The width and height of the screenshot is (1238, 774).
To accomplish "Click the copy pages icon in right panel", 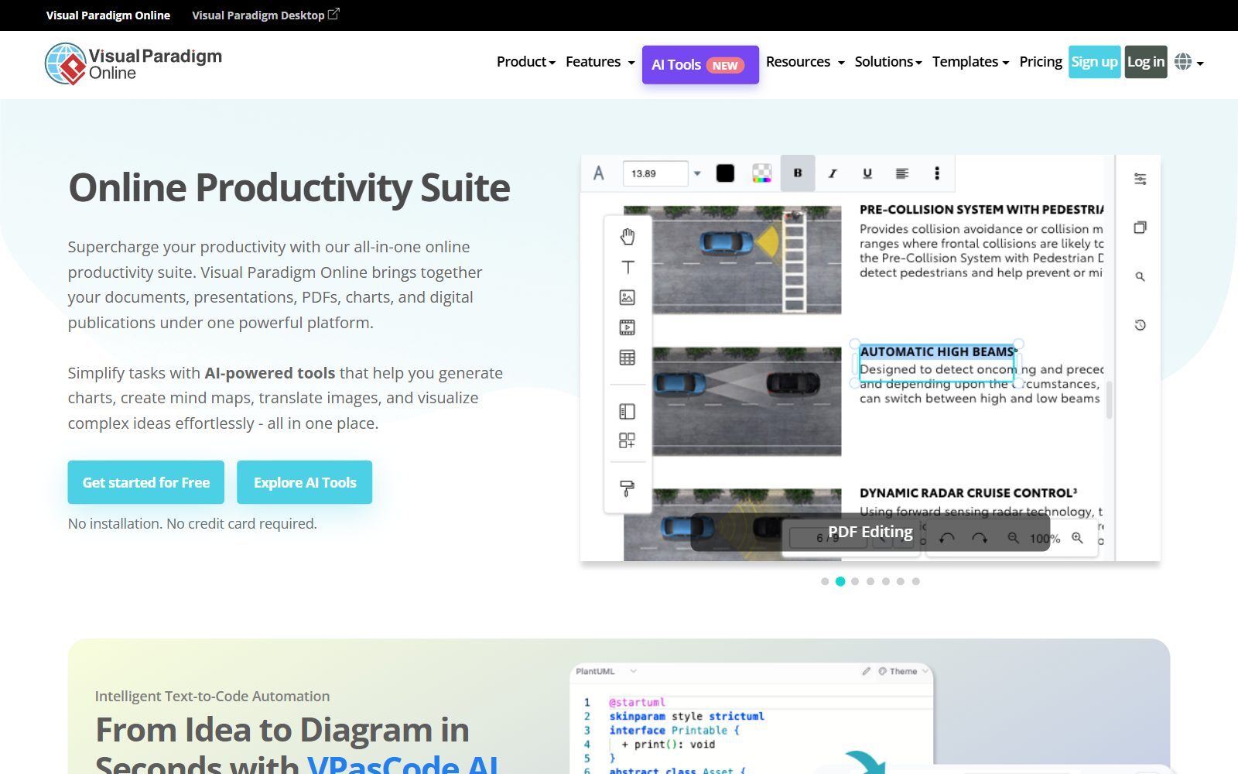I will (1141, 228).
